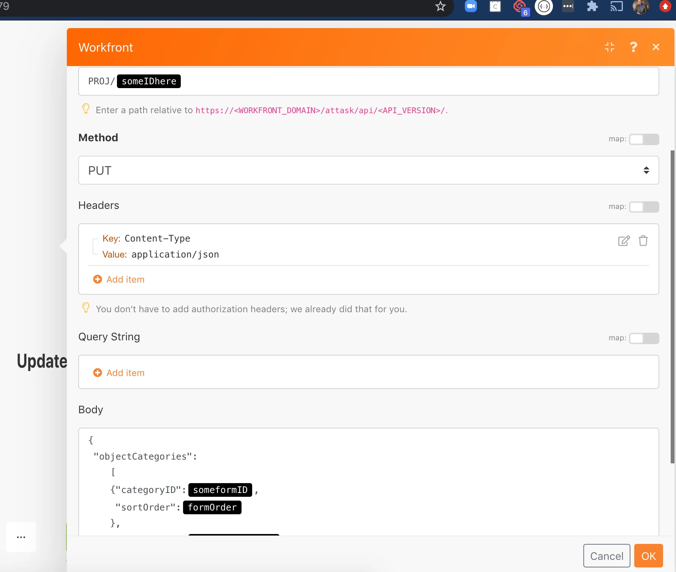Click the Content-Type key text
This screenshot has height=572, width=676.
(157, 239)
